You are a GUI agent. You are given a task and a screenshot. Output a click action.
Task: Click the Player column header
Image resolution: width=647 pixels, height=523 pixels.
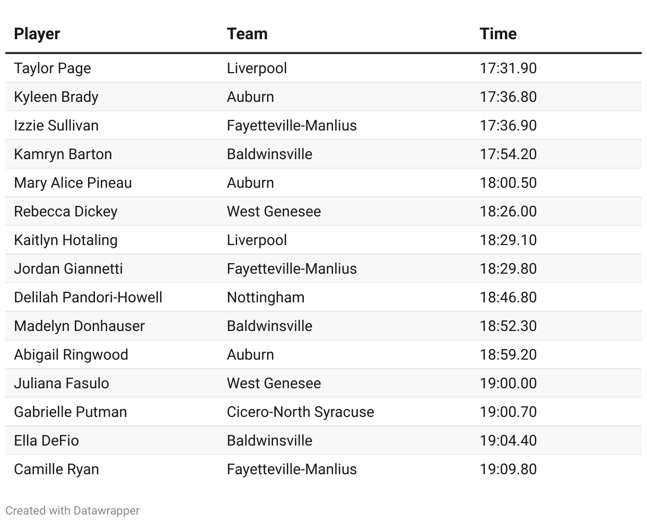(37, 34)
